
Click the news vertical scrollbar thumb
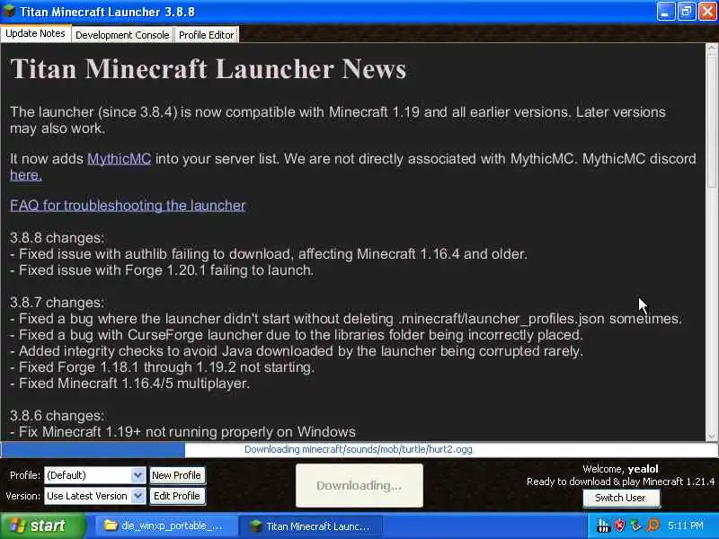coord(711,119)
